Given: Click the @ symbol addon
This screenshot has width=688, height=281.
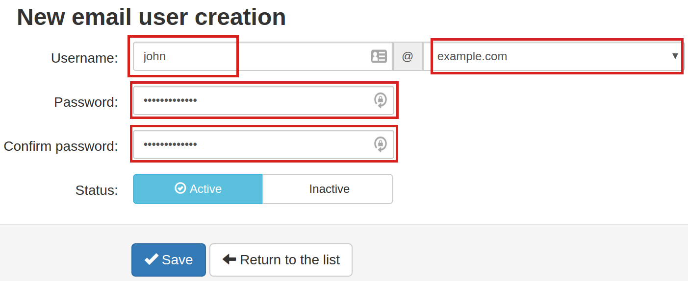Looking at the screenshot, I should (408, 57).
